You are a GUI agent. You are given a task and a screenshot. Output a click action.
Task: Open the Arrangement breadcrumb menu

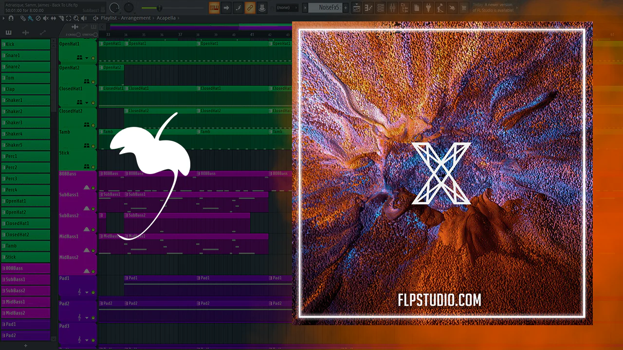(137, 18)
